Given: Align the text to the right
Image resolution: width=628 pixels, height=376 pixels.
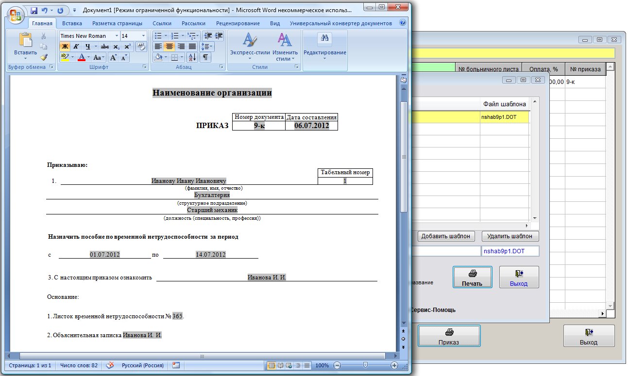Looking at the screenshot, I should (181, 47).
